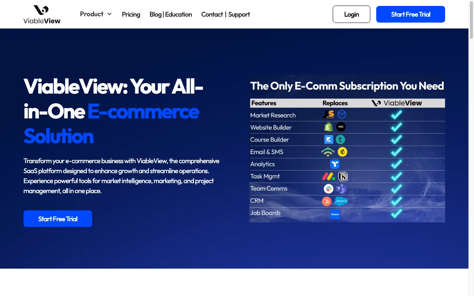474x296 pixels.
Task: Click the blue 'E-commerce Solution' headline text
Action: (x=111, y=124)
